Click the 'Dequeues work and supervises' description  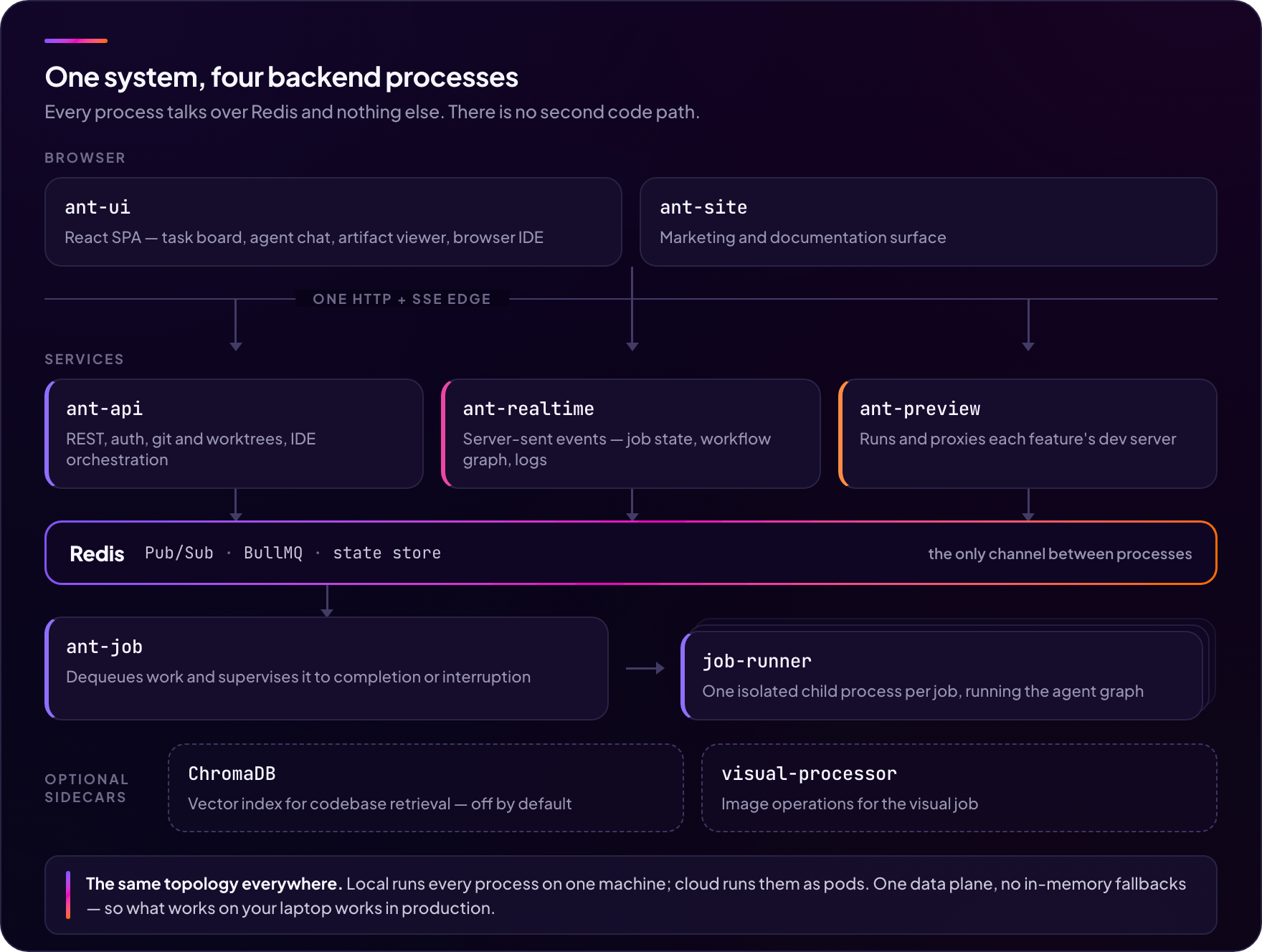click(298, 677)
